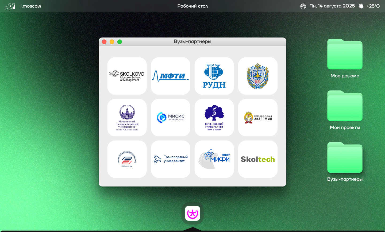385x232 pixels.
Task: Click the wireless signal status icon
Action: 303,6
